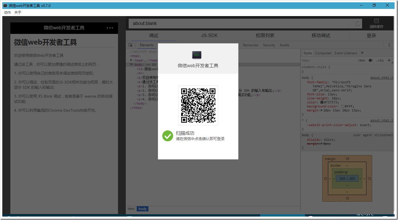Click the closing </html> tag in the DOM tree
Viewport: 398px width, 220px height.
coord(136,108)
